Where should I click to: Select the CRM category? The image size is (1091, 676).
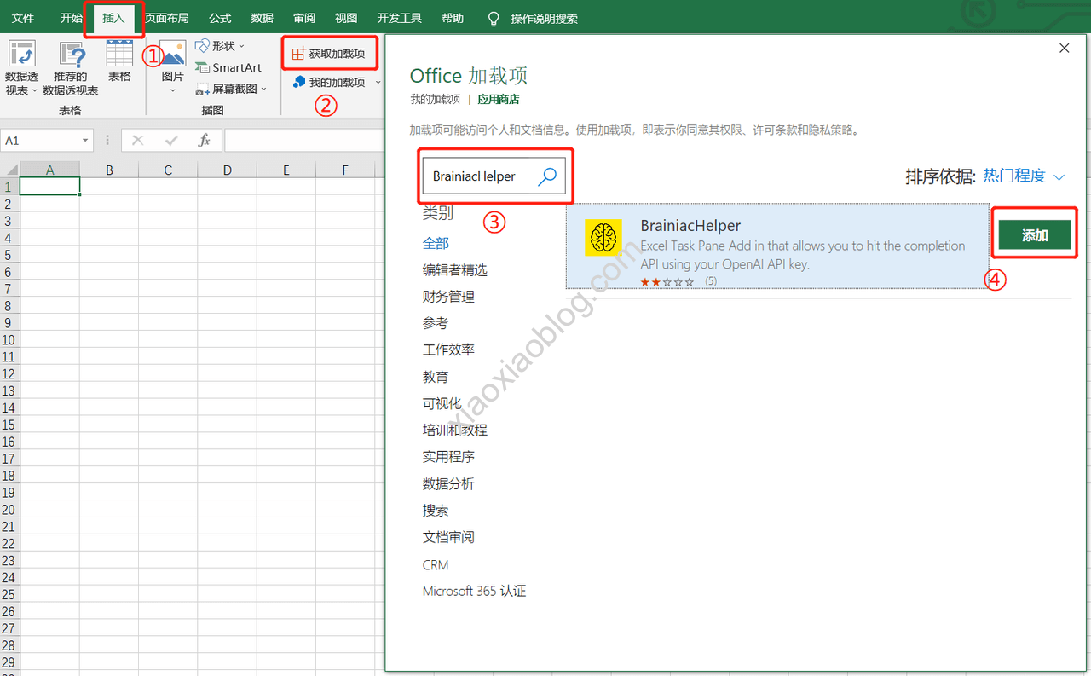pos(435,565)
